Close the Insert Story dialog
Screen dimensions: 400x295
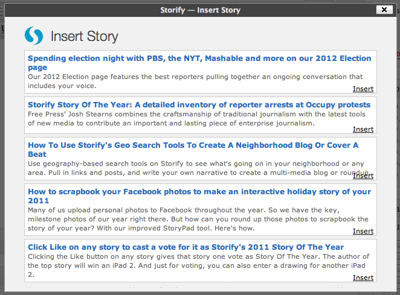[384, 10]
